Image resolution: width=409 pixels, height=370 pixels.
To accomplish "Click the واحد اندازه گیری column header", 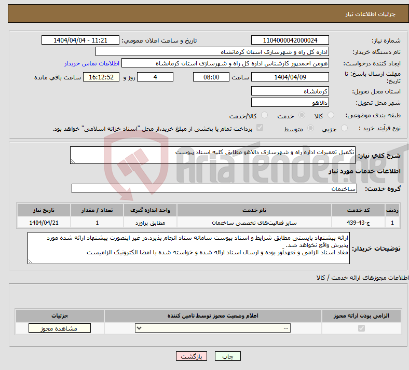I will 150,210.
